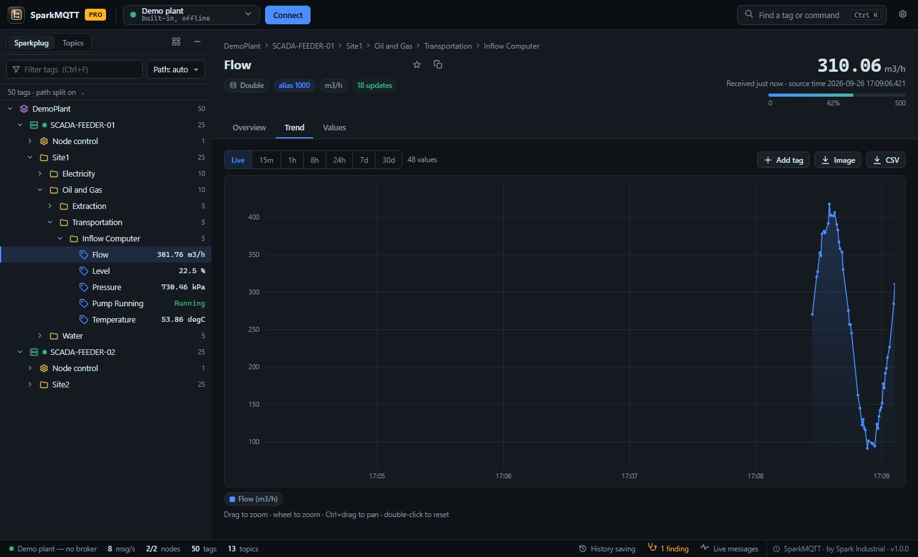The image size is (918, 557).
Task: Click the Add tag button
Action: (x=783, y=160)
